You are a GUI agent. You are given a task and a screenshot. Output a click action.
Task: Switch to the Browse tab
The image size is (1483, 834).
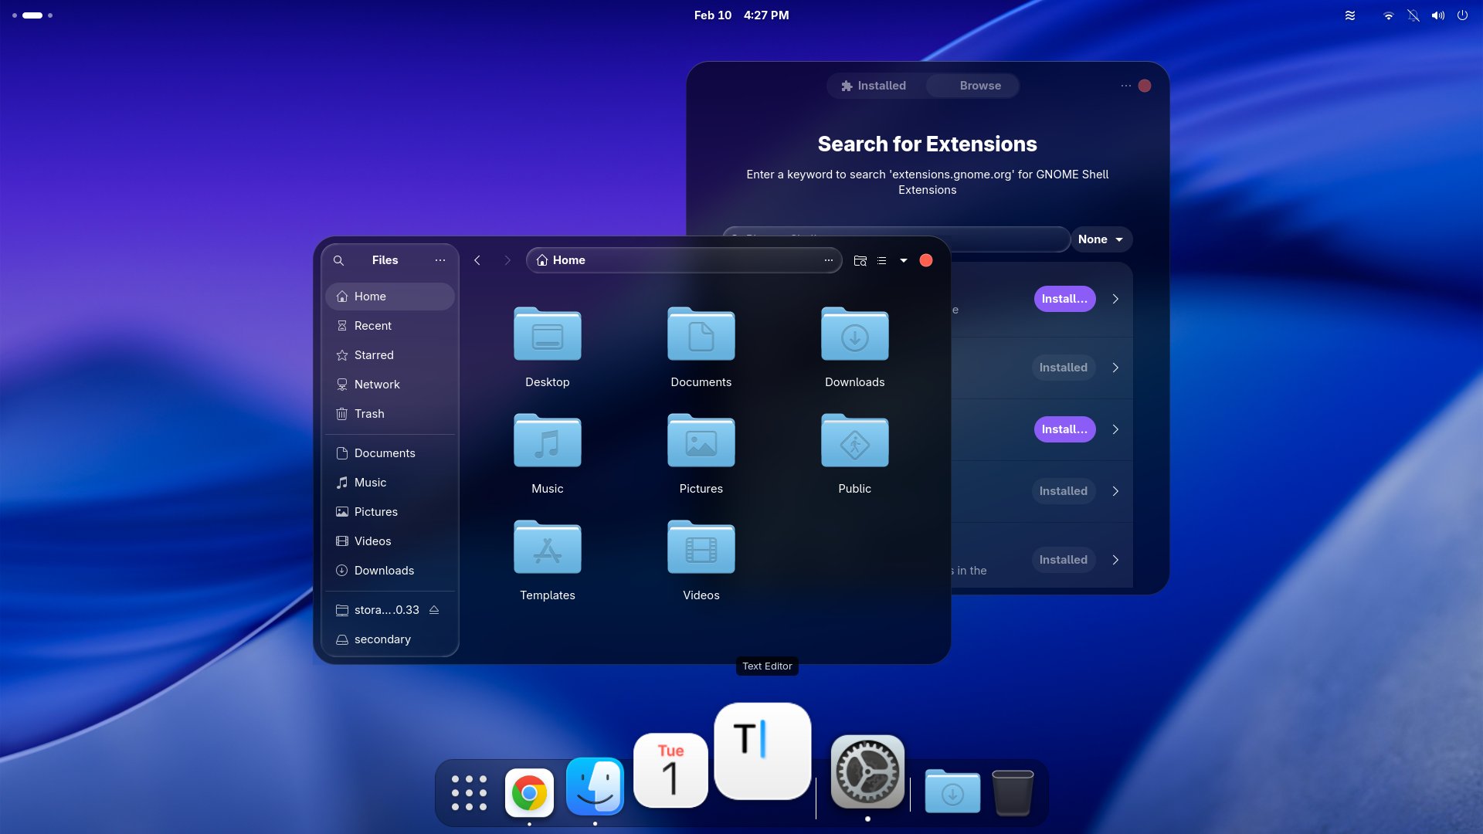pyautogui.click(x=979, y=86)
